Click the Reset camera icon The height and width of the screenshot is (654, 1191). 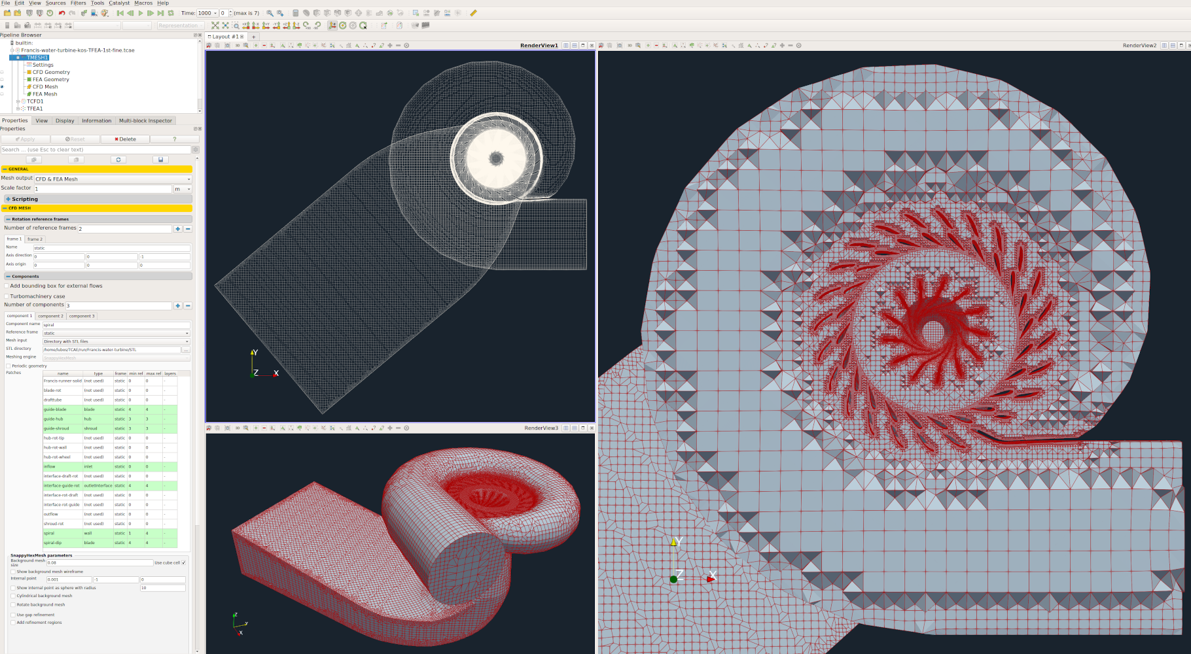(215, 26)
